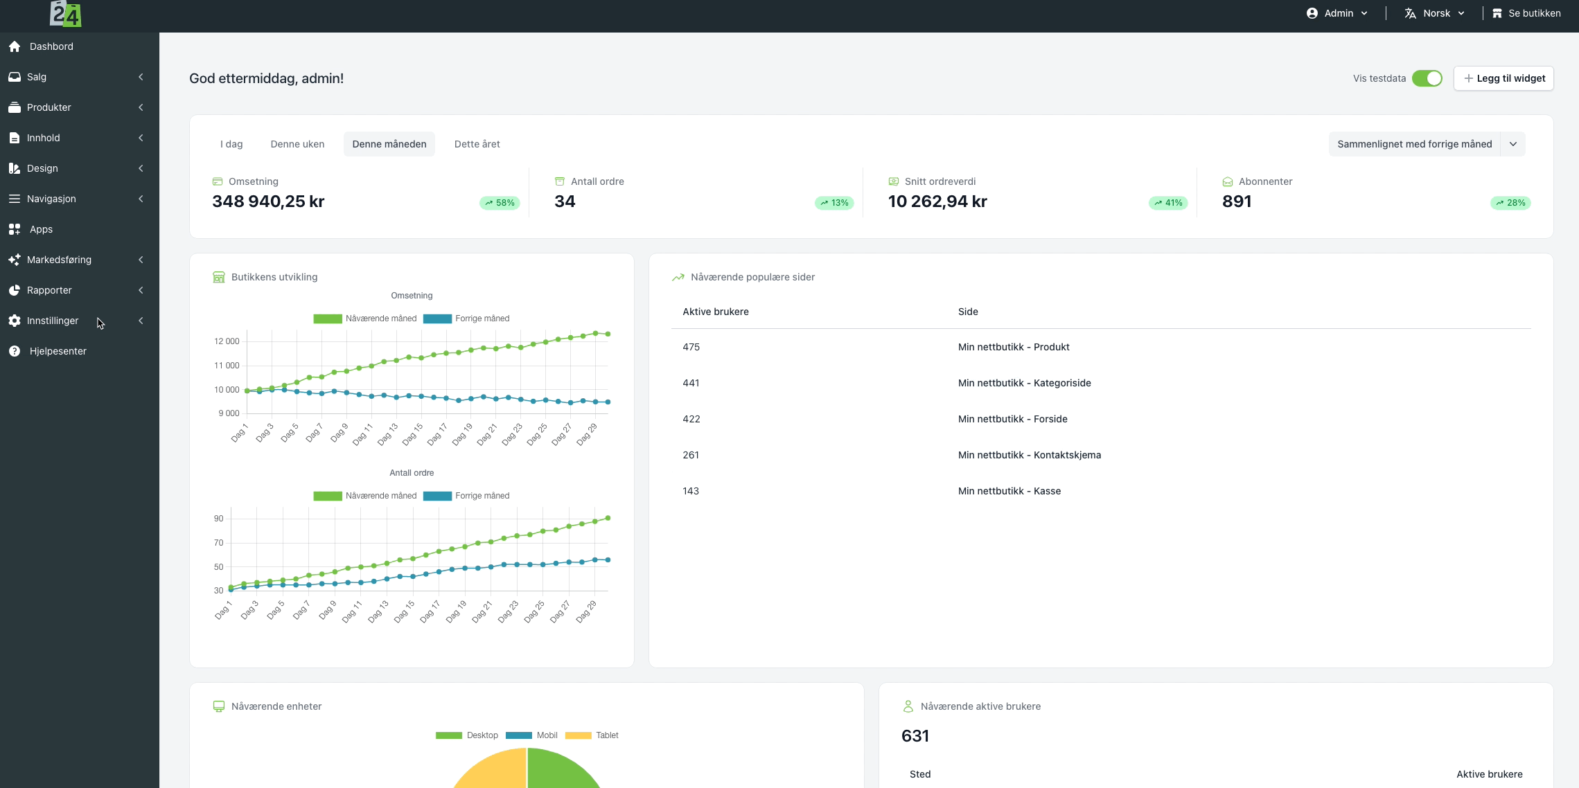Click the trend icon beside Nåværende populære sider

click(678, 277)
